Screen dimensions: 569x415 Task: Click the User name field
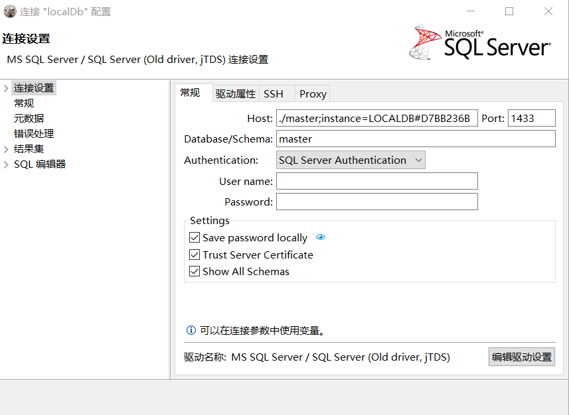[x=376, y=181]
